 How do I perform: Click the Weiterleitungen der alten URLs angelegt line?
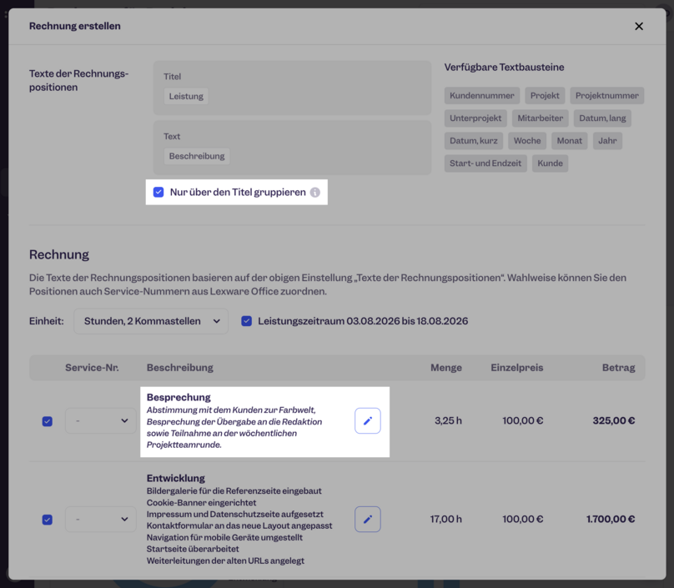tap(225, 560)
